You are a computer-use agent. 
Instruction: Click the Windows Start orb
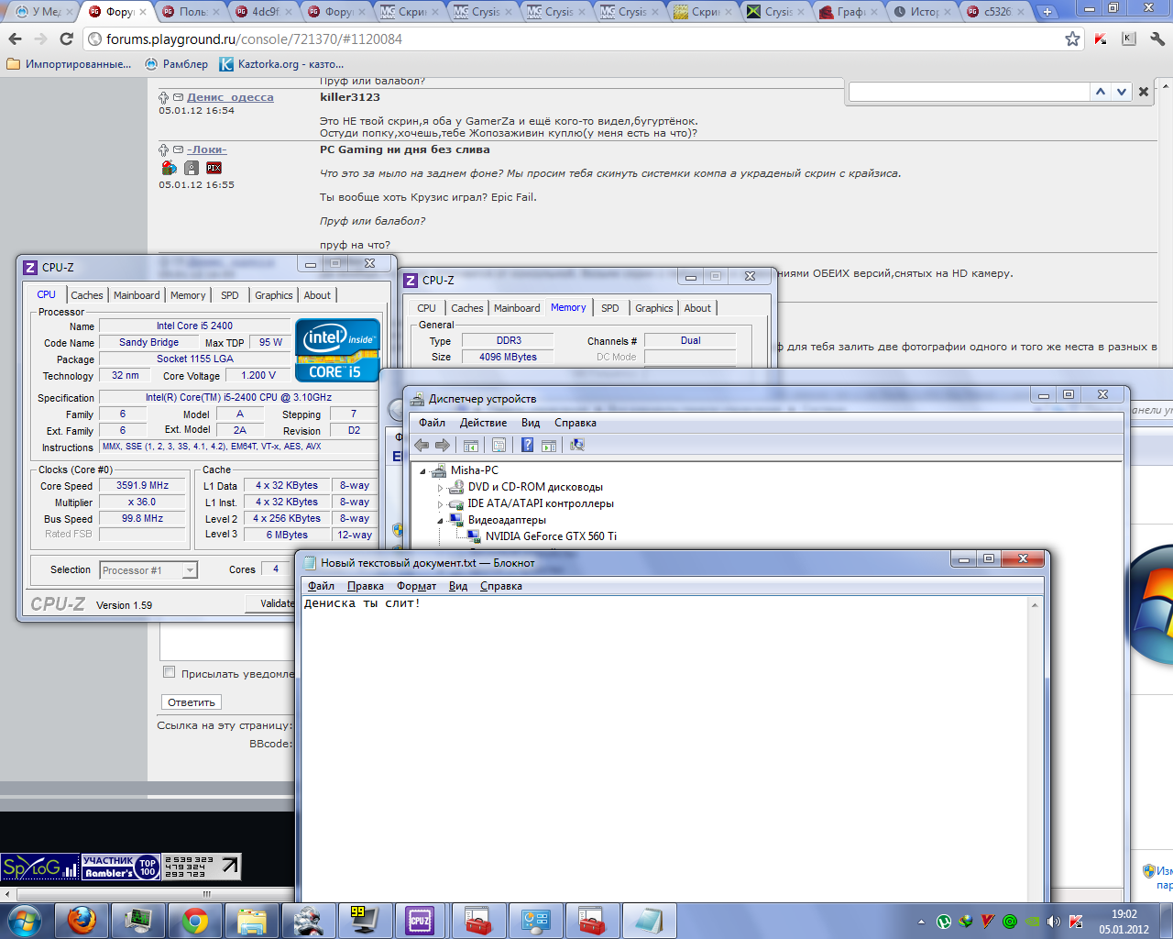click(x=25, y=921)
